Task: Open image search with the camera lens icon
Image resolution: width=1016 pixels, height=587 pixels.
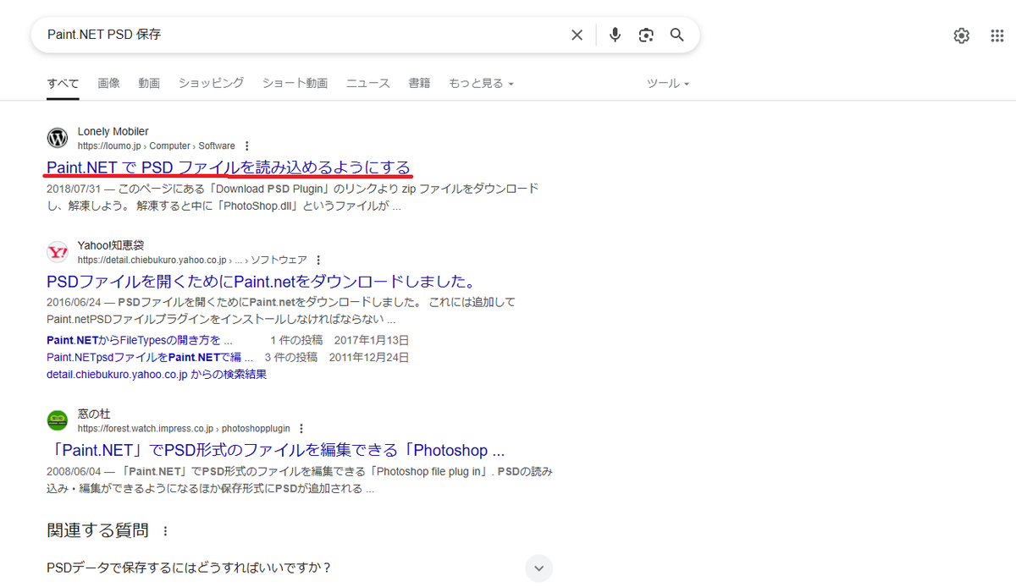Action: click(x=646, y=35)
